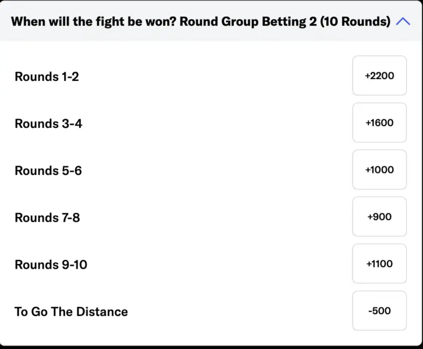Choose the +900 odds button
Image resolution: width=423 pixels, height=349 pixels.
pos(379,217)
